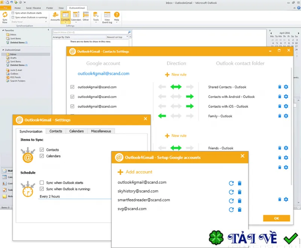Uncheck Calendars under Items to Sync
This screenshot has width=301, height=248.
(42, 156)
